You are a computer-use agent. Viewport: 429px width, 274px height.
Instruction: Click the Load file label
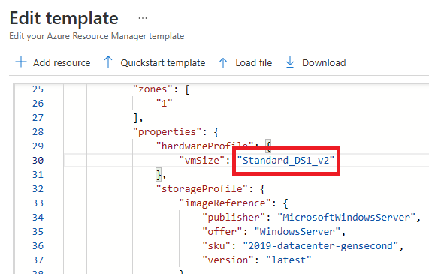(254, 63)
